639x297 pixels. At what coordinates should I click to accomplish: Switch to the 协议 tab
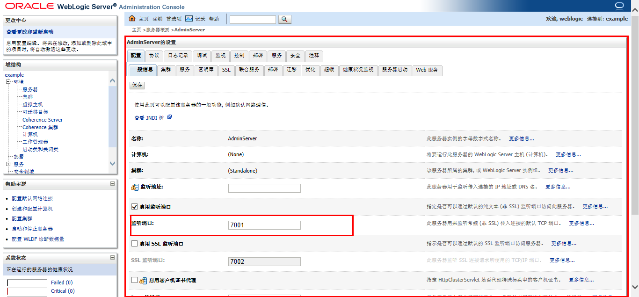[154, 55]
